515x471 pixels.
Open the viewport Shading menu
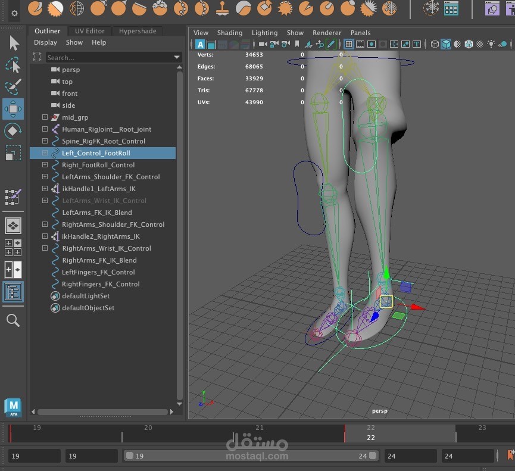[230, 33]
